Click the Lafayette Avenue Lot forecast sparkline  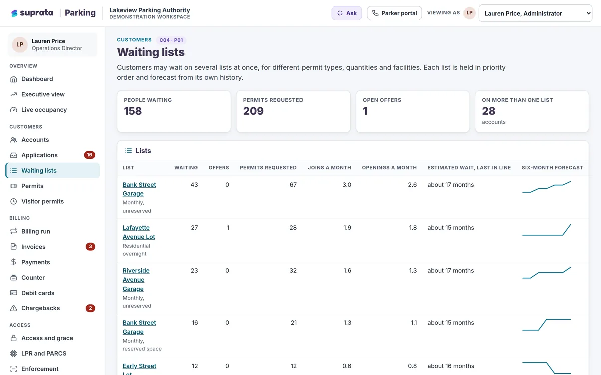click(x=546, y=230)
